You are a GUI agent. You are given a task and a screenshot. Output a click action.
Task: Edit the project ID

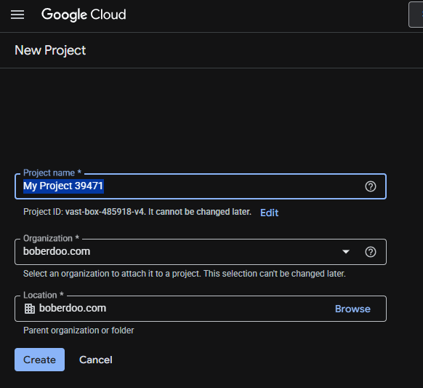coord(269,213)
